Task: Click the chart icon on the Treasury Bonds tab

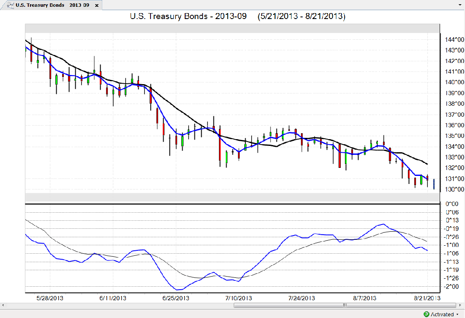Action: [x=10, y=5]
